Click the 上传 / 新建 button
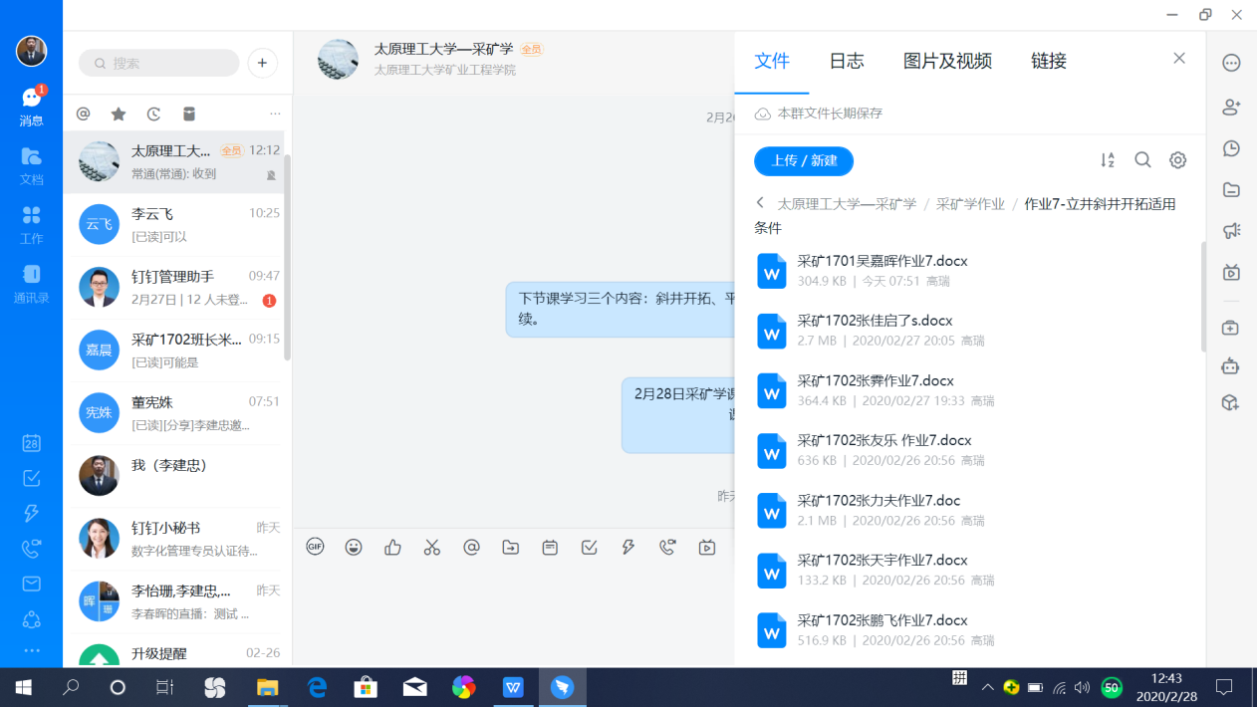 pos(804,160)
